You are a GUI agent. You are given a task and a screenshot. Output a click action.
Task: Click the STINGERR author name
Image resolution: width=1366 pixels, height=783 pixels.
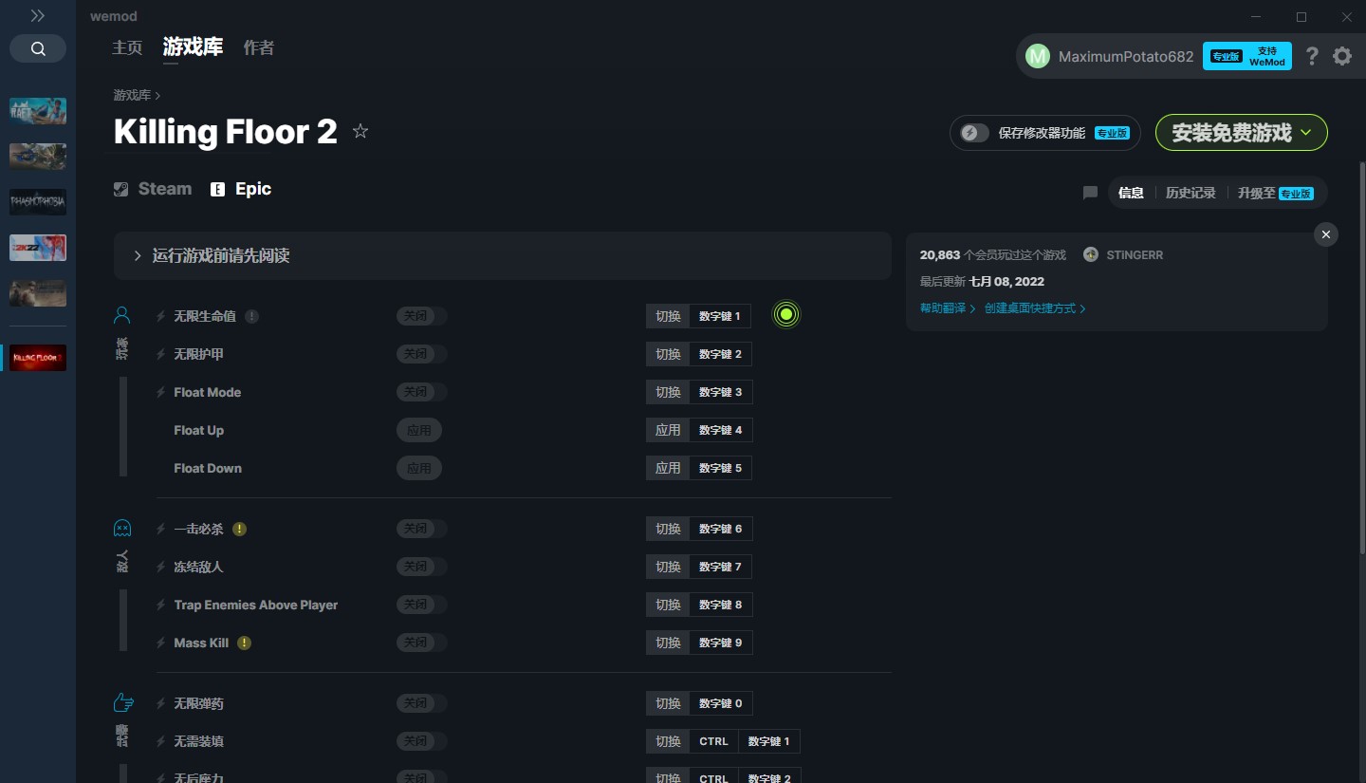[1135, 255]
